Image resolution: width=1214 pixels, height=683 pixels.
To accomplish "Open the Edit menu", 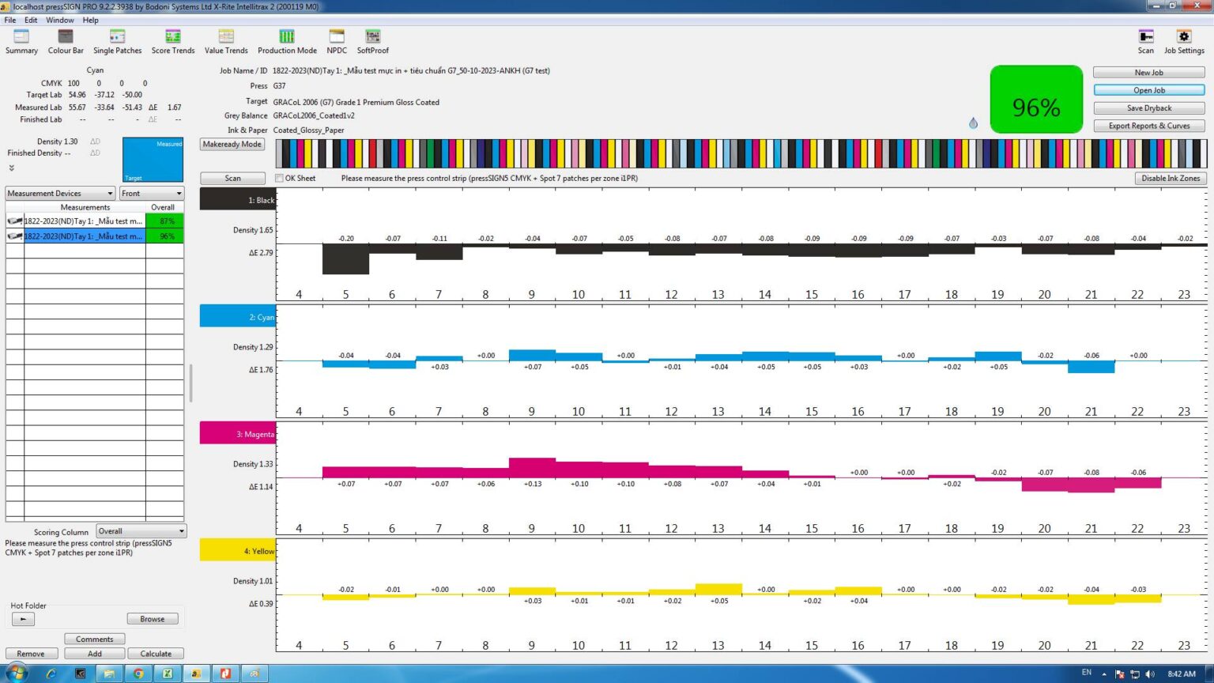I will click(31, 20).
